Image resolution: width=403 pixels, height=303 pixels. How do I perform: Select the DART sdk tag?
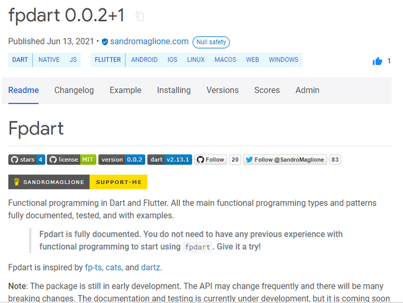pos(20,60)
